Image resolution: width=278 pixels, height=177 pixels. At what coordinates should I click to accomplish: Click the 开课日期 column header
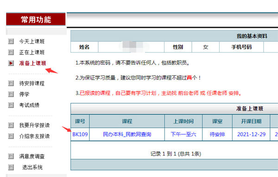tap(251, 121)
